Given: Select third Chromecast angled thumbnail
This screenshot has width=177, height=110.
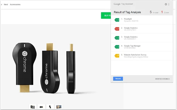Looking at the screenshot, I should pos(50,107).
